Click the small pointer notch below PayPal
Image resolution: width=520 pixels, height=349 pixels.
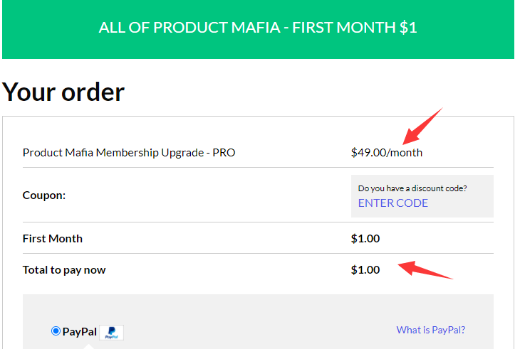pyautogui.click(x=88, y=346)
